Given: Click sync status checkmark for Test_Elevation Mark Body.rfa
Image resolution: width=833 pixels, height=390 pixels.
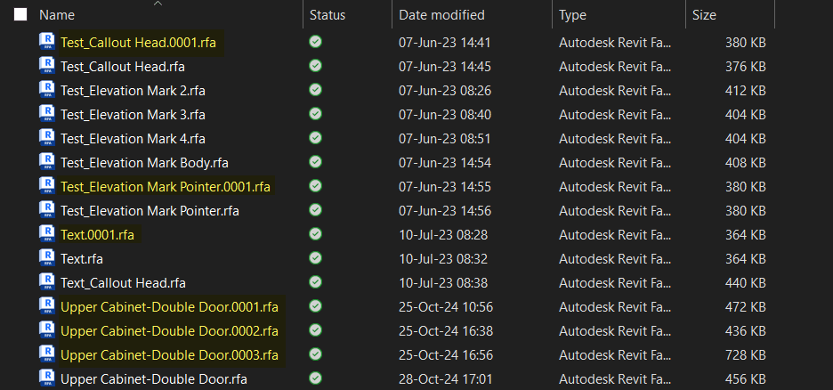Looking at the screenshot, I should 316,161.
